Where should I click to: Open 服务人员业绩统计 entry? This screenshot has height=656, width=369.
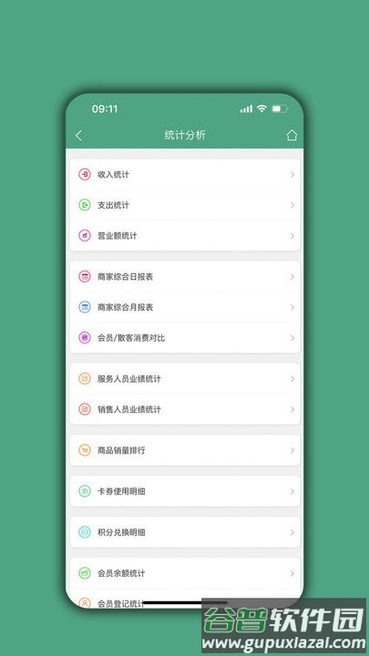pos(185,379)
